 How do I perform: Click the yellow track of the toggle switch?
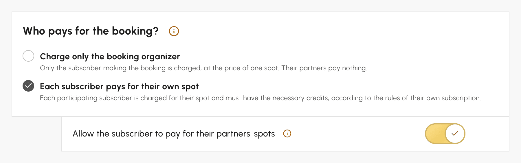[435, 134]
